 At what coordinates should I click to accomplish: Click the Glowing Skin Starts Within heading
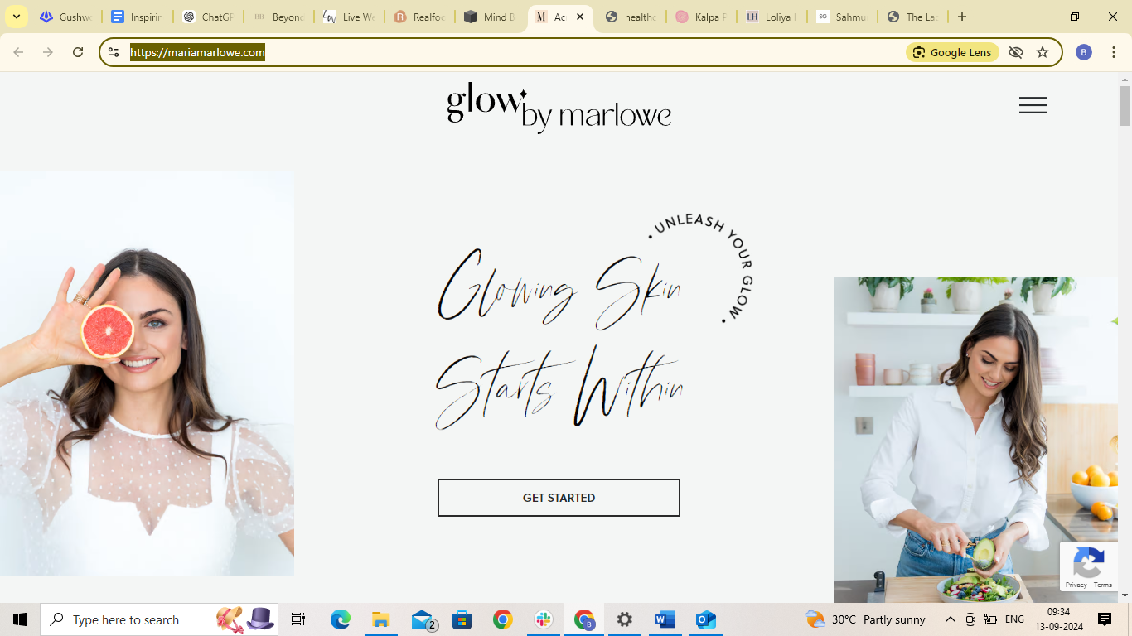coord(559,338)
